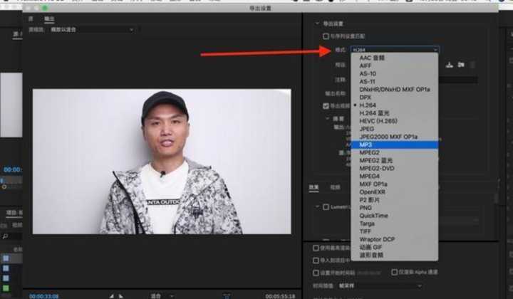Toggle render alpha channel only checkbox
This screenshot has height=299, width=513.
[394, 272]
